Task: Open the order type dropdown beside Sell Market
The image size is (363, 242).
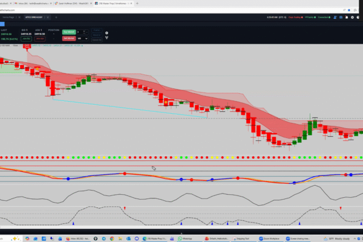Action: point(80,38)
